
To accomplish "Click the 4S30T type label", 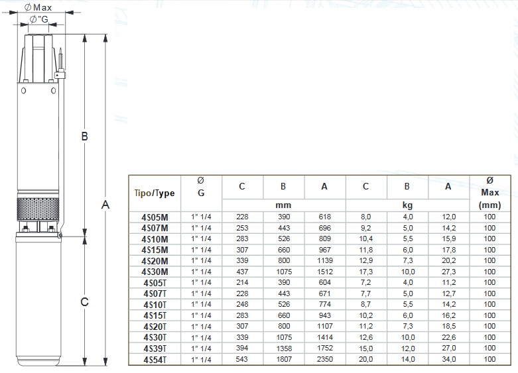I will [155, 337].
